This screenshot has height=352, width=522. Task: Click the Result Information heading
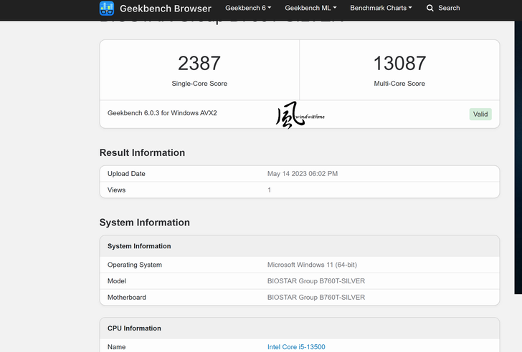(x=142, y=152)
